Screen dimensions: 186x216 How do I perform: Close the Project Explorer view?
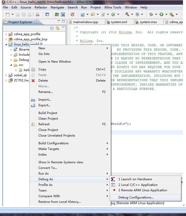click(x=36, y=22)
